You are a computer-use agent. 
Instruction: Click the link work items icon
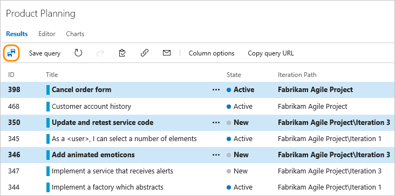click(x=144, y=53)
